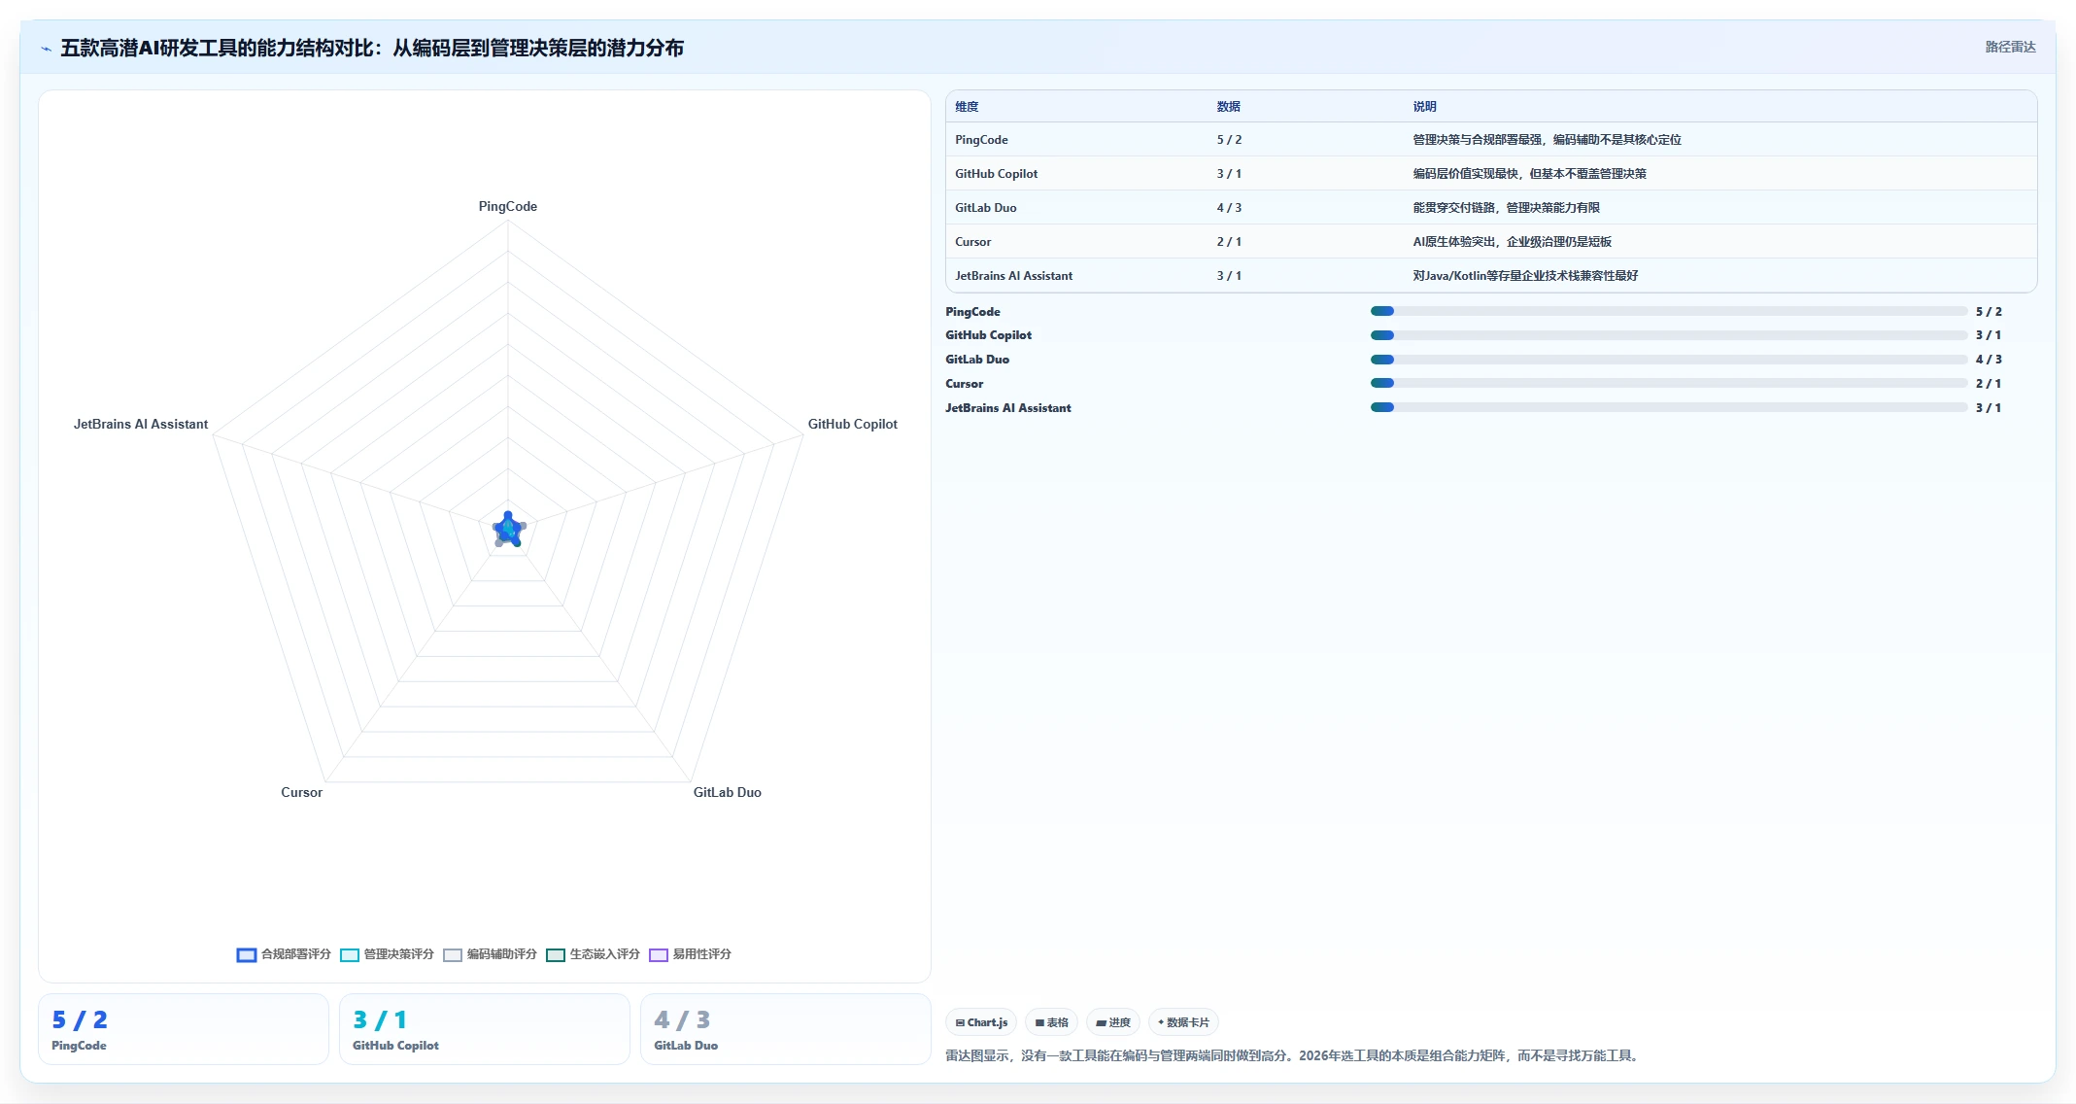Click the 雷达图显示 summary sentence at bottom
Screen dimensions: 2076x1104
pos(1293,1055)
